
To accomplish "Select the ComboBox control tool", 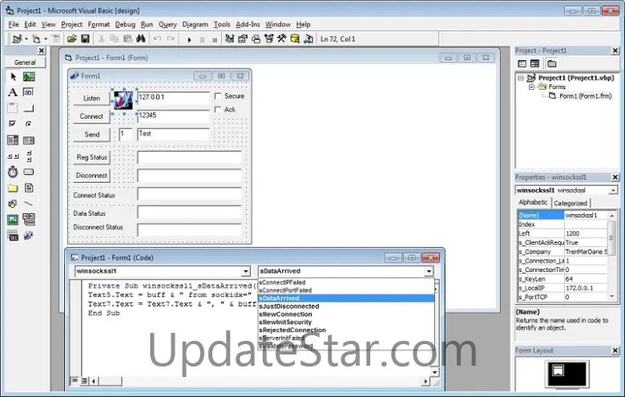I will point(13,140).
